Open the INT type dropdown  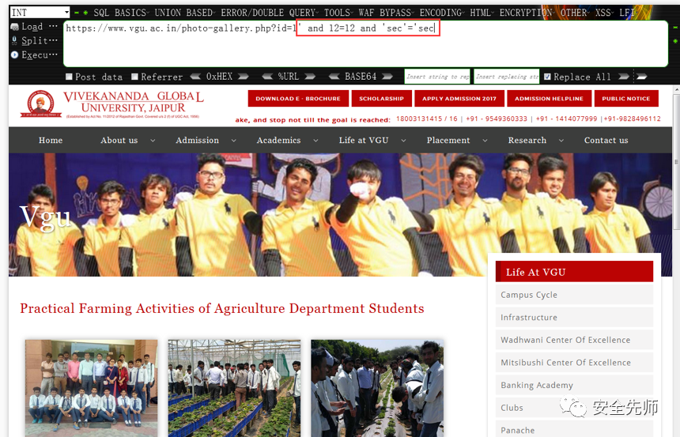tap(40, 13)
